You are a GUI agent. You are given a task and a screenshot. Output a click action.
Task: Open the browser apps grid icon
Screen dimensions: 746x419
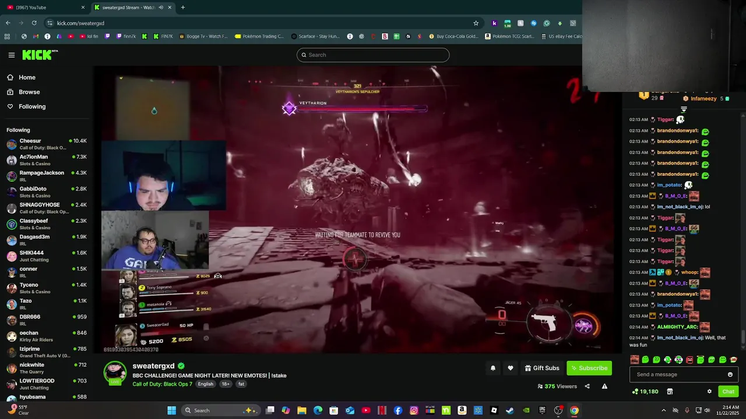[x=7, y=36]
